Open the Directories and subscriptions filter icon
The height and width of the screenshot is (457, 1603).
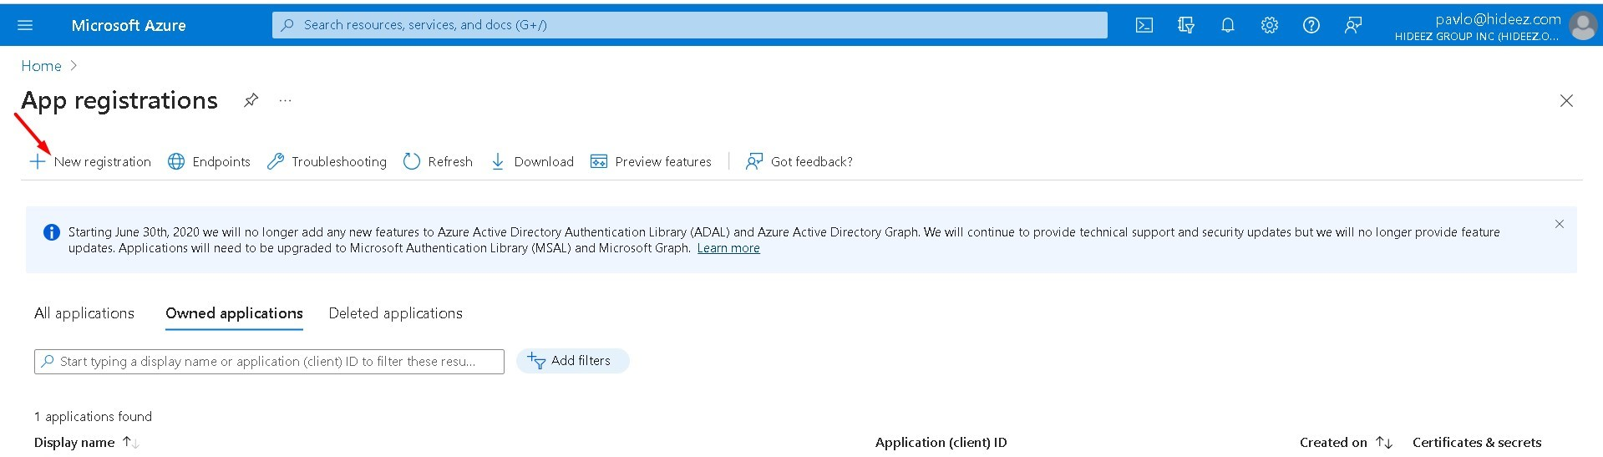[1186, 25]
